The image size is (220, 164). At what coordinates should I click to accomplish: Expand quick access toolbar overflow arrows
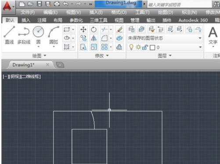91,4
